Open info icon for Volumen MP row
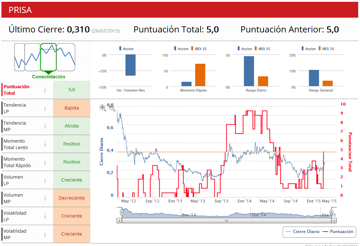 click(x=45, y=198)
